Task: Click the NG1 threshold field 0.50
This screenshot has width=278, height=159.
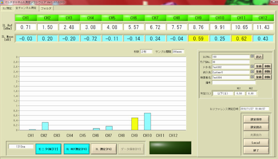Action: point(239,93)
